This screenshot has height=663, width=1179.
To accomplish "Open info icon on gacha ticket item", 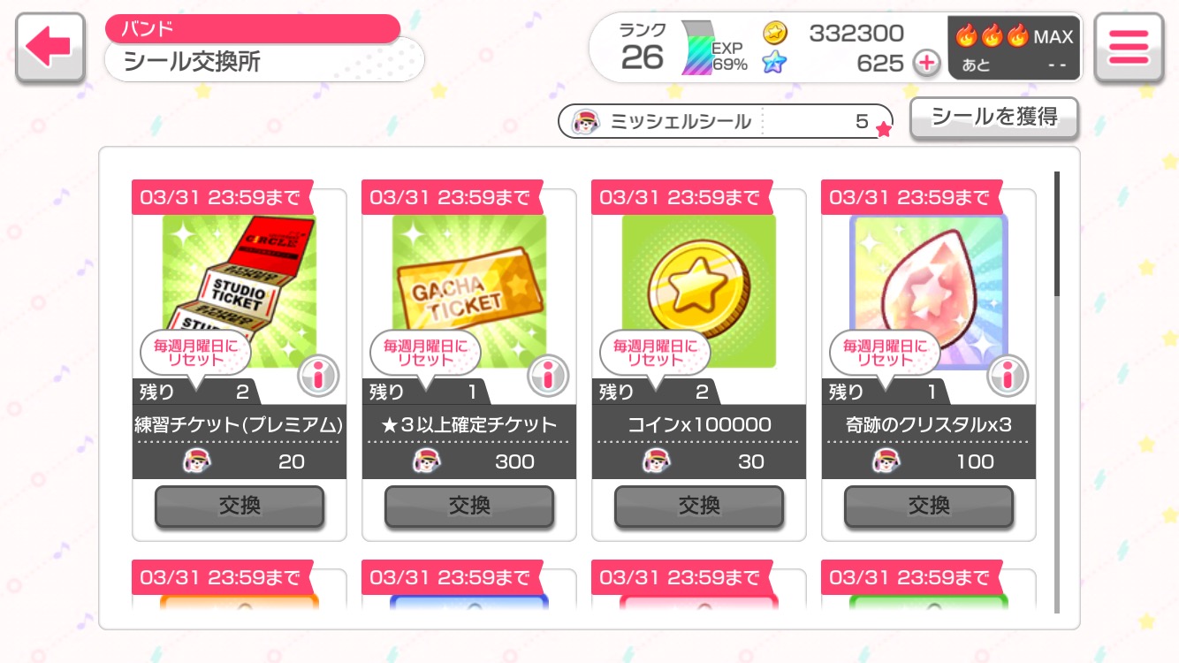I will [548, 376].
